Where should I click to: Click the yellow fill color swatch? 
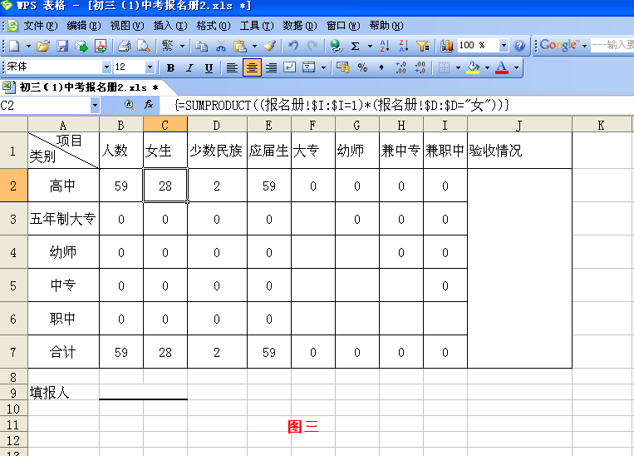pos(474,67)
